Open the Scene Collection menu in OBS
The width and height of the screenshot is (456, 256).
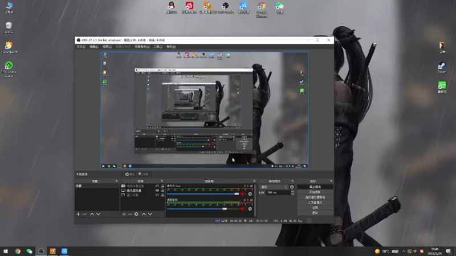coord(142,47)
